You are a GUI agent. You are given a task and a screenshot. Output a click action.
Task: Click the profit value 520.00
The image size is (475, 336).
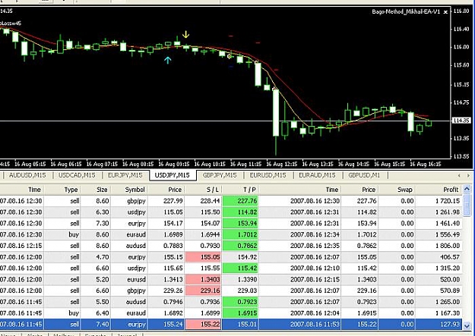450,279
